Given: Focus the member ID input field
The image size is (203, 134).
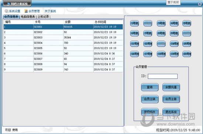Looking at the screenshot, I should click(163, 76).
